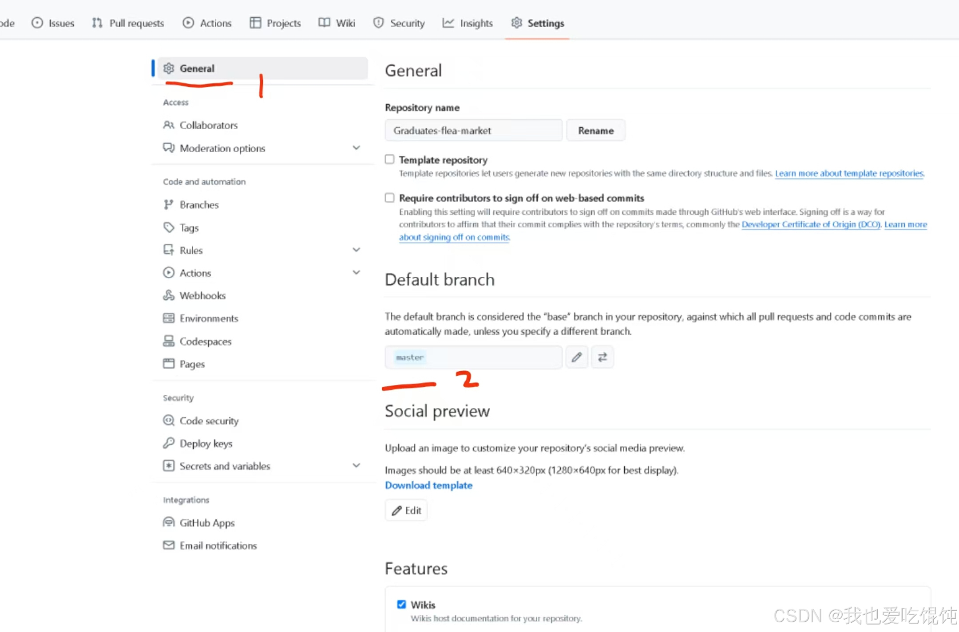
Task: Click the switch branches arrows icon
Action: [x=602, y=357]
